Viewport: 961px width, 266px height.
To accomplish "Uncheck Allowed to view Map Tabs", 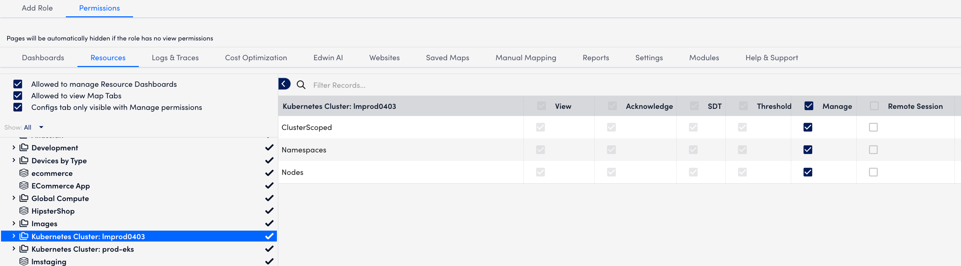I will pos(18,96).
